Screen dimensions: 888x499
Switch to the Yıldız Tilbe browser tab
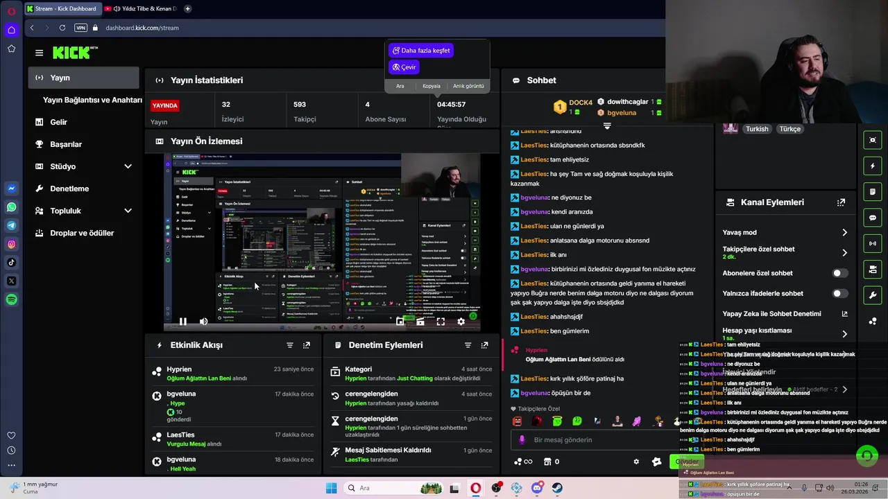click(x=142, y=8)
